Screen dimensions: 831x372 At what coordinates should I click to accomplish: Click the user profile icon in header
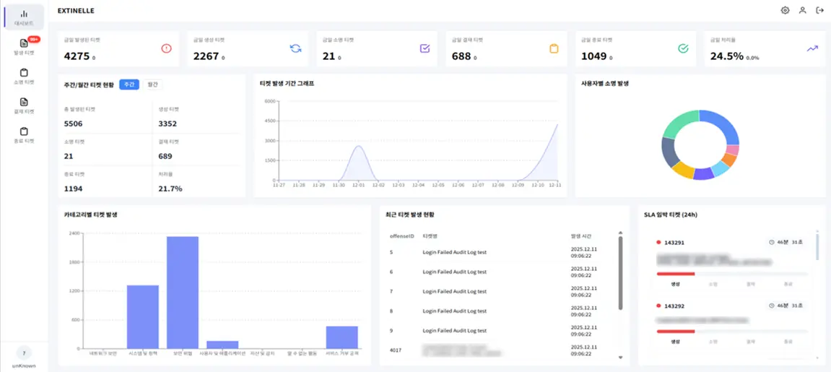tap(802, 10)
